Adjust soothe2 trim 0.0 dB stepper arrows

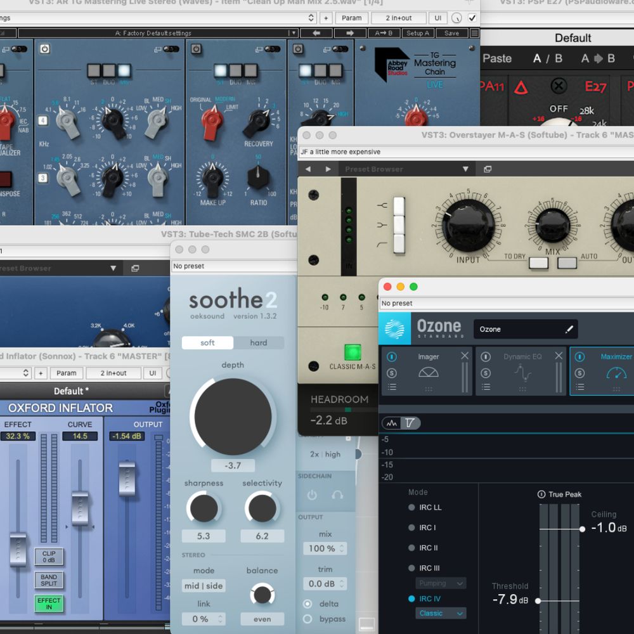(342, 583)
